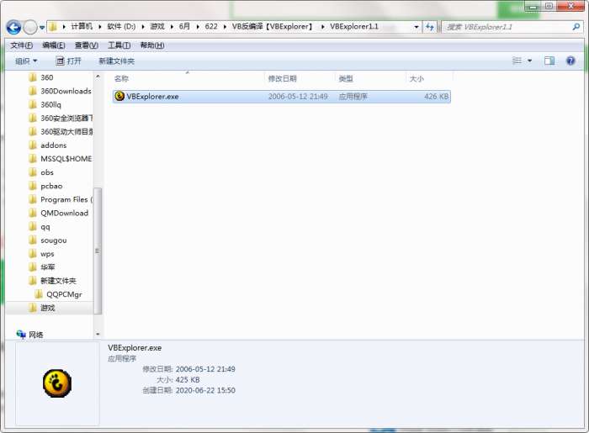The image size is (589, 433).
Task: Select 软件 (D:) in address path
Action: tap(121, 26)
